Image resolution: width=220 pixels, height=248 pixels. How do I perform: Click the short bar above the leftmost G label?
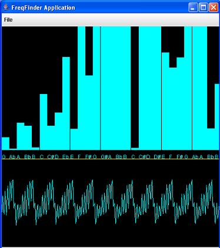[x=5, y=143]
